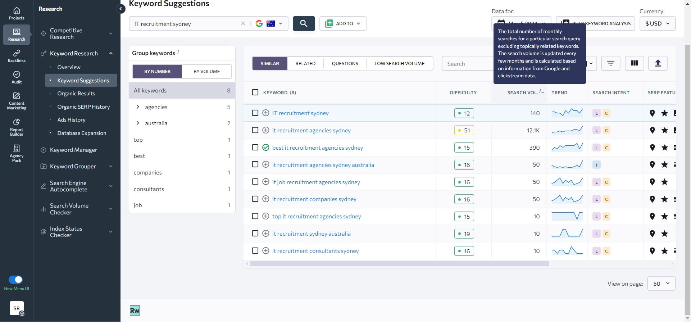Viewport: 691px width, 322px height.
Task: Click map pin SERP feature for 'IT recruitment sydney'
Action: [x=652, y=113]
